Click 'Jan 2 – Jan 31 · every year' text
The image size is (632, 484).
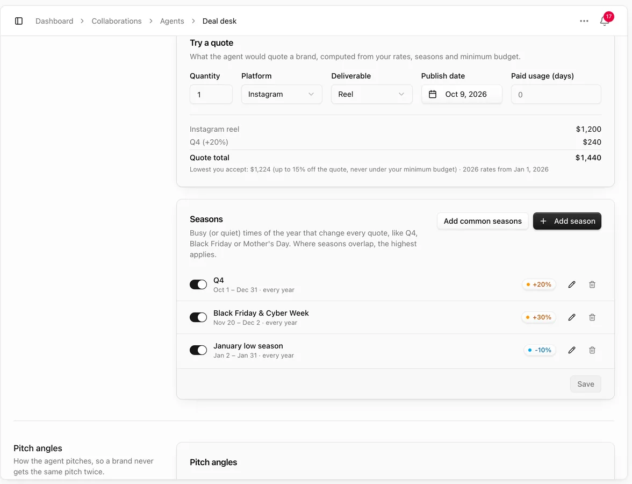pyautogui.click(x=254, y=355)
